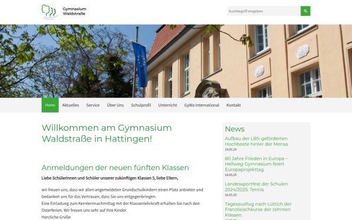Click the Herzliche Grüße line
This screenshot has width=352, height=220.
click(56, 217)
